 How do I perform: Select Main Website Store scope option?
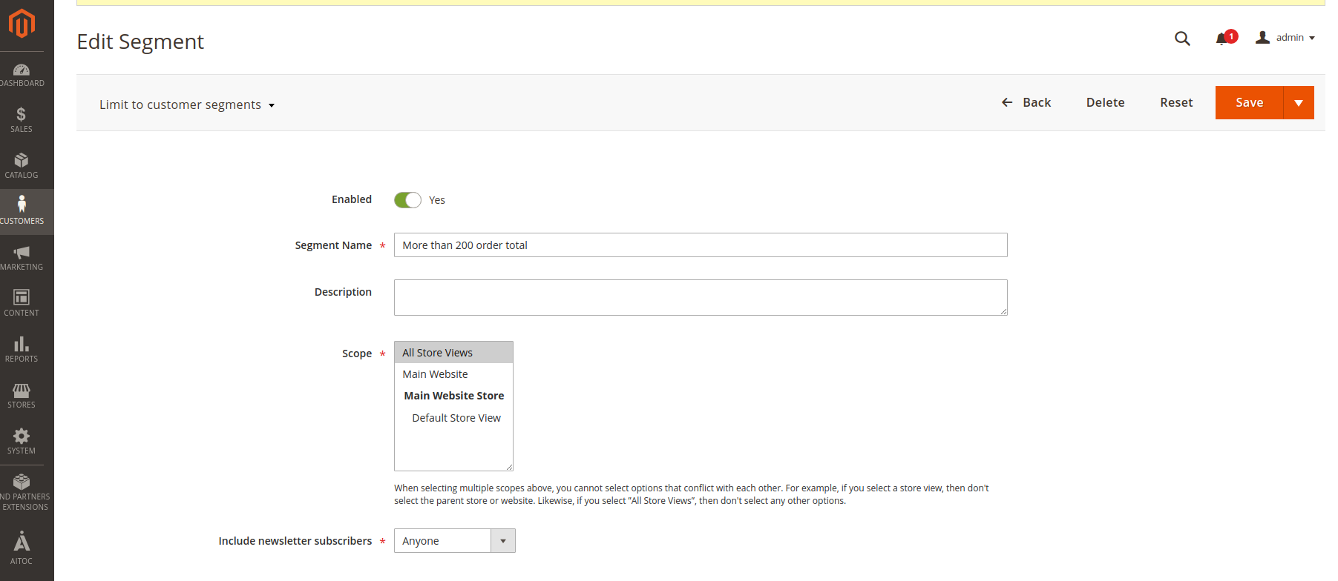[x=453, y=396]
